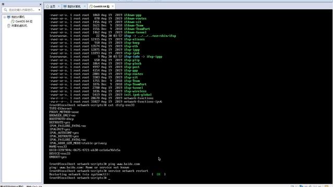Click the green OK status in terminal
Screen dimensions: 333x187
coord(159,175)
